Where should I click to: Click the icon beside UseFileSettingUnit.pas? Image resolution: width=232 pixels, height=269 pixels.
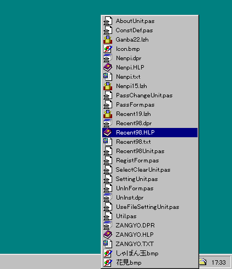108,207
